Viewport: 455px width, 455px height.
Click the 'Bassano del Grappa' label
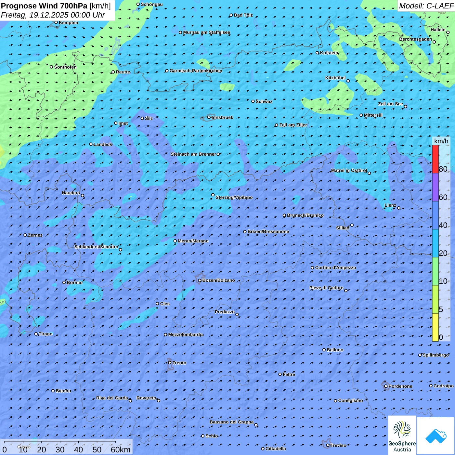point(231,422)
